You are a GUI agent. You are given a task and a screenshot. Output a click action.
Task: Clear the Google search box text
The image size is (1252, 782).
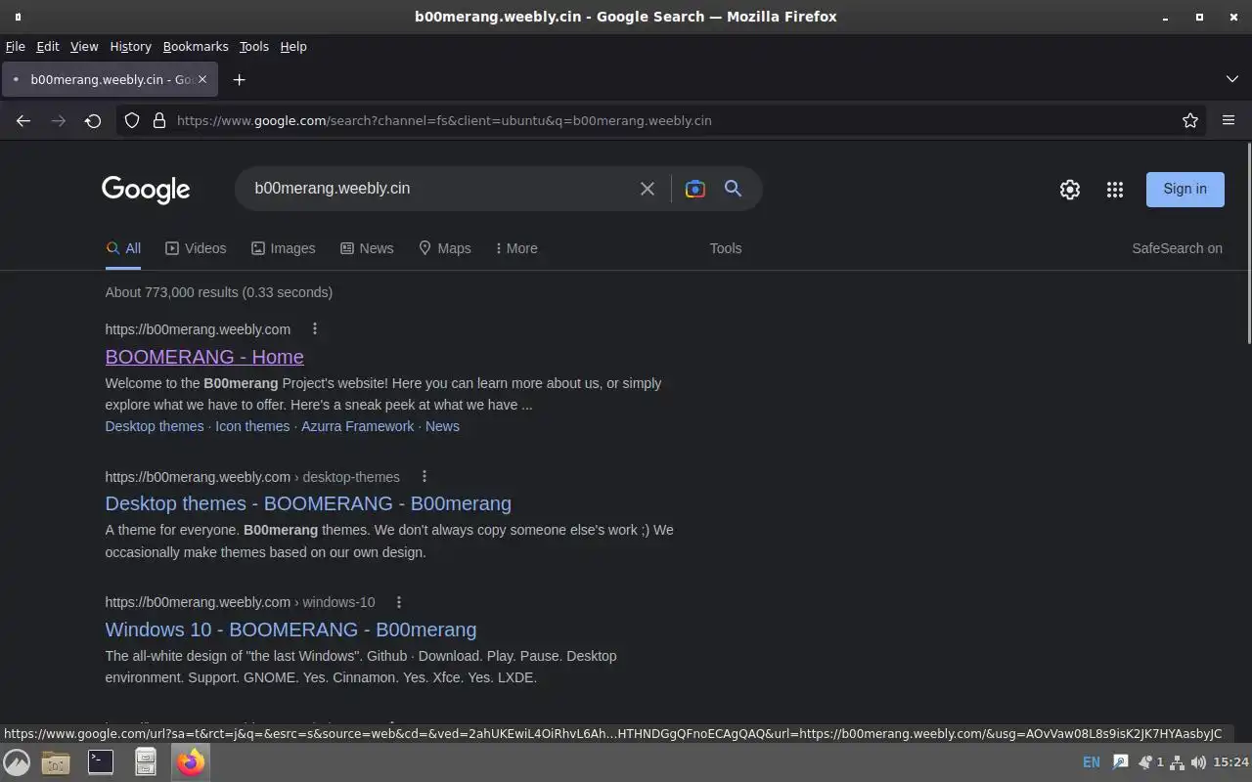(648, 189)
